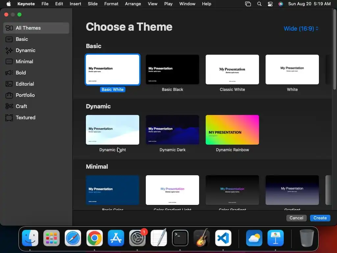Open the View menu
Image resolution: width=337 pixels, height=253 pixels.
click(x=153, y=4)
